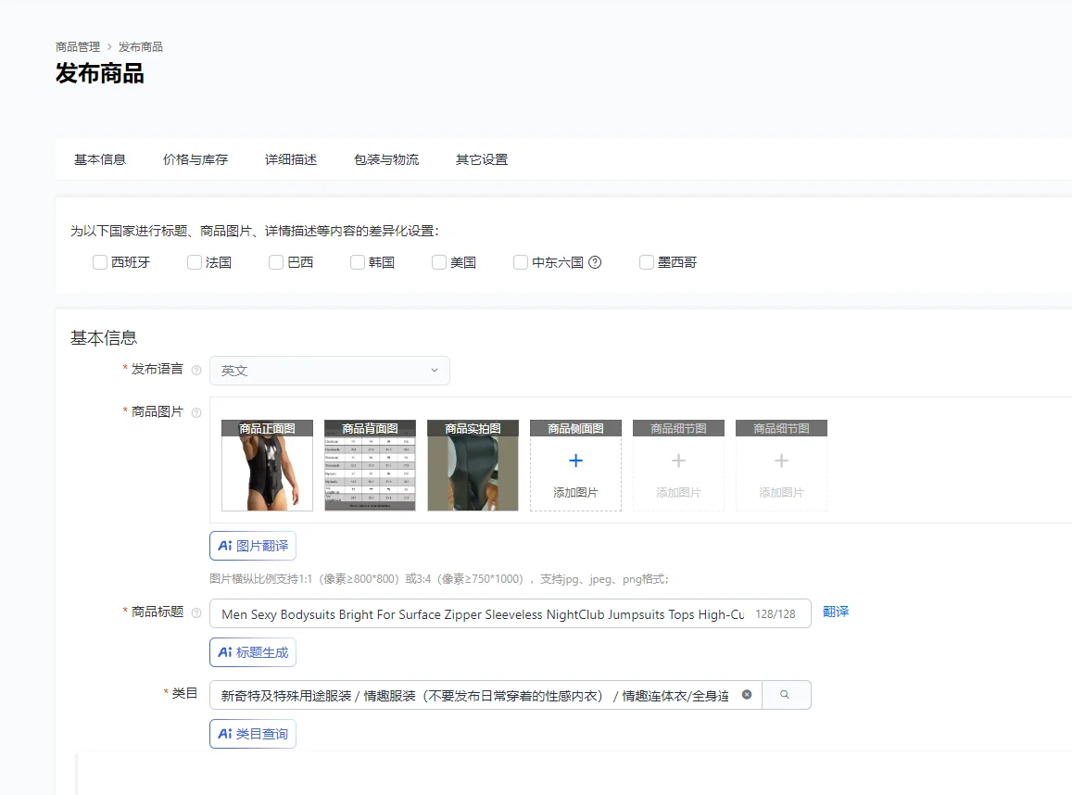The height and width of the screenshot is (795, 1072).
Task: Click the plus icon in the first 商品细节图 slot
Action: coord(678,461)
